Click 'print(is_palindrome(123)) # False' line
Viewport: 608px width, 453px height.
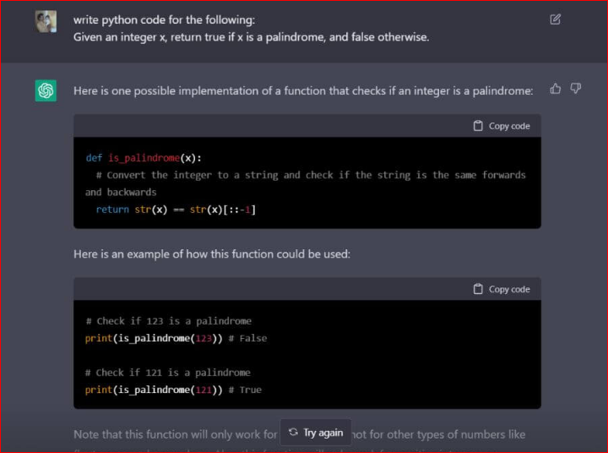click(x=176, y=339)
